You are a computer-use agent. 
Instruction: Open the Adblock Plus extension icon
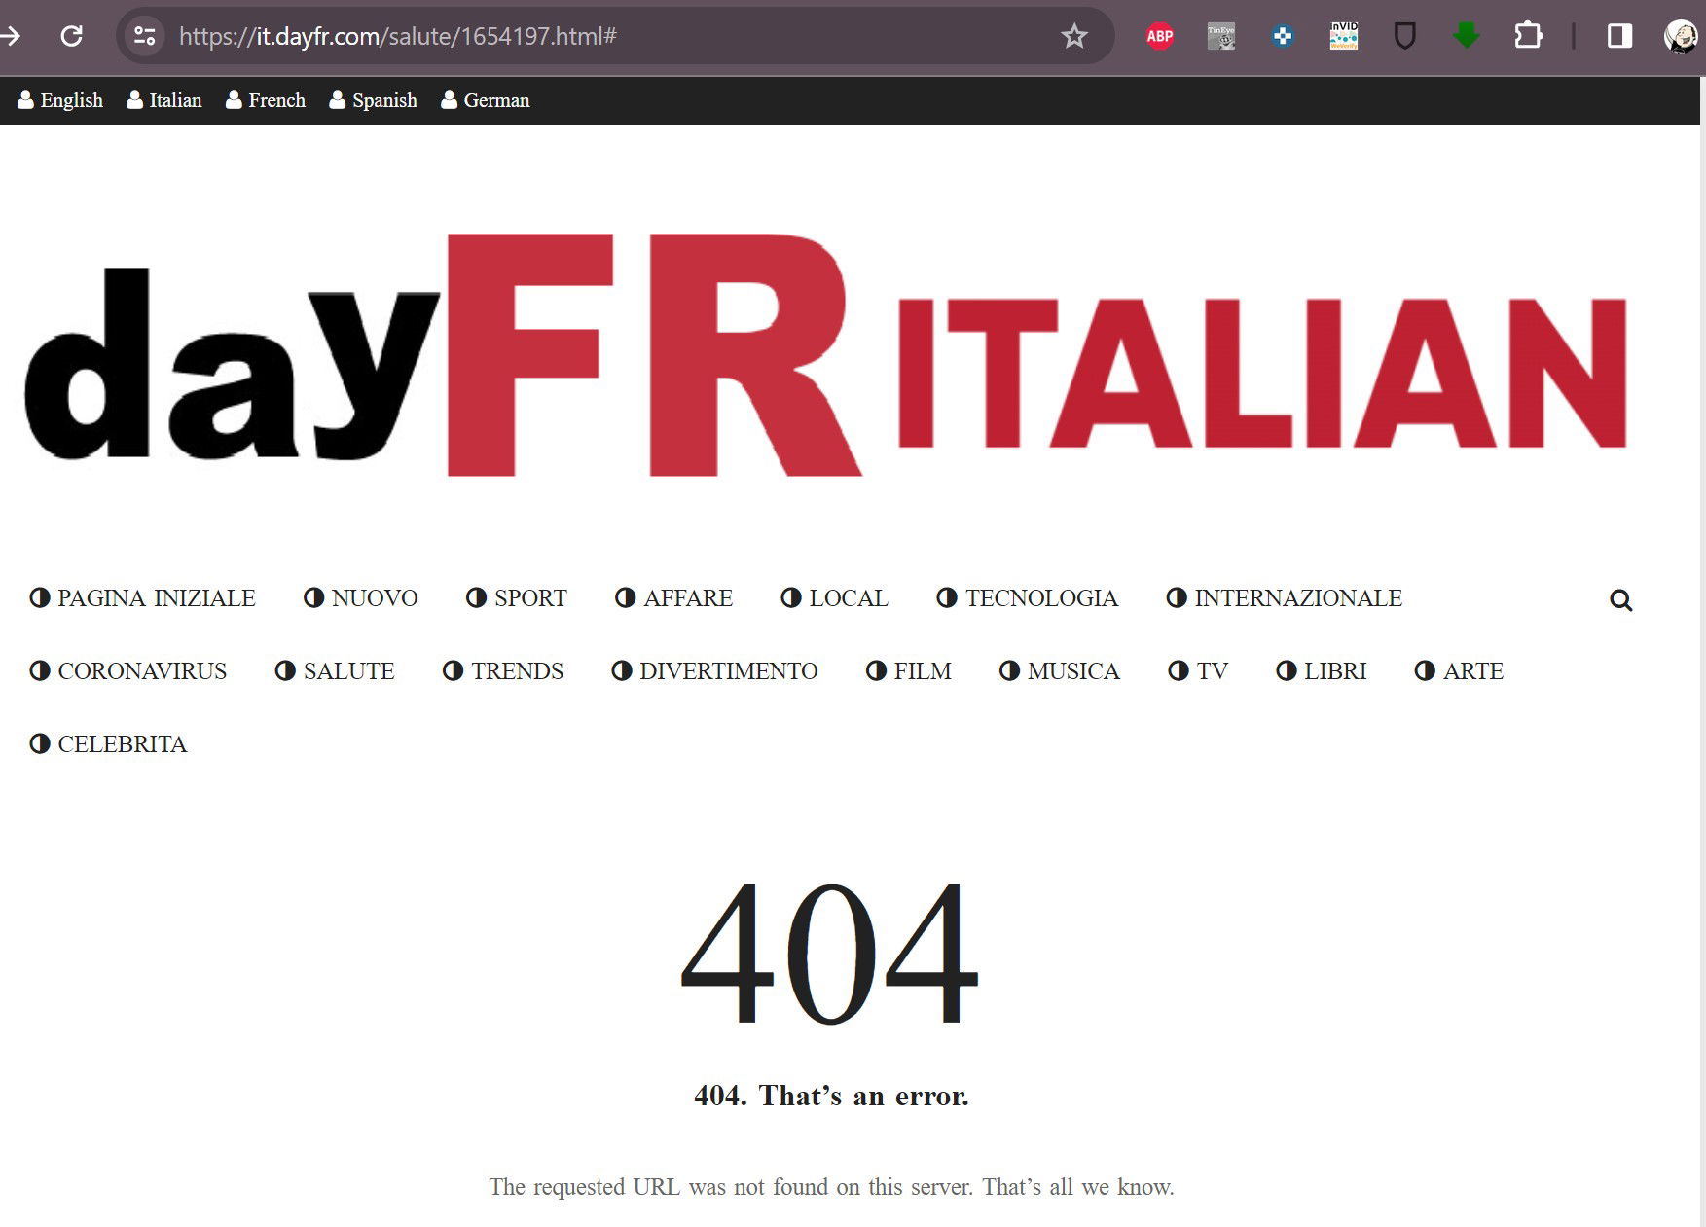point(1159,36)
